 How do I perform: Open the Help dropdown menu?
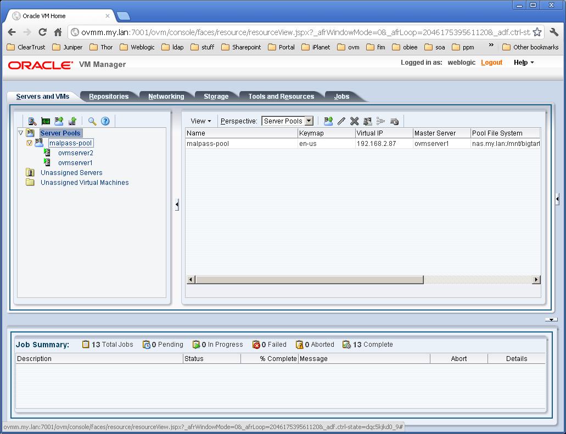(524, 63)
